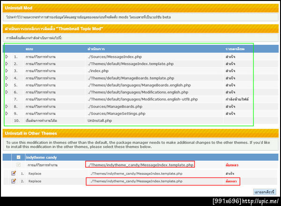Click ./Sources/ManageBoards.php path
This screenshot has height=206, width=281.
pyautogui.click(x=115, y=107)
